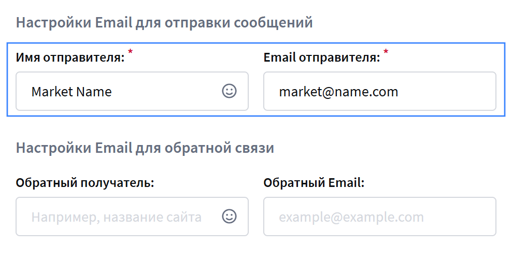Click heading 'Настройки Email для обратной связи'
The image size is (512, 260).
pyautogui.click(x=145, y=148)
